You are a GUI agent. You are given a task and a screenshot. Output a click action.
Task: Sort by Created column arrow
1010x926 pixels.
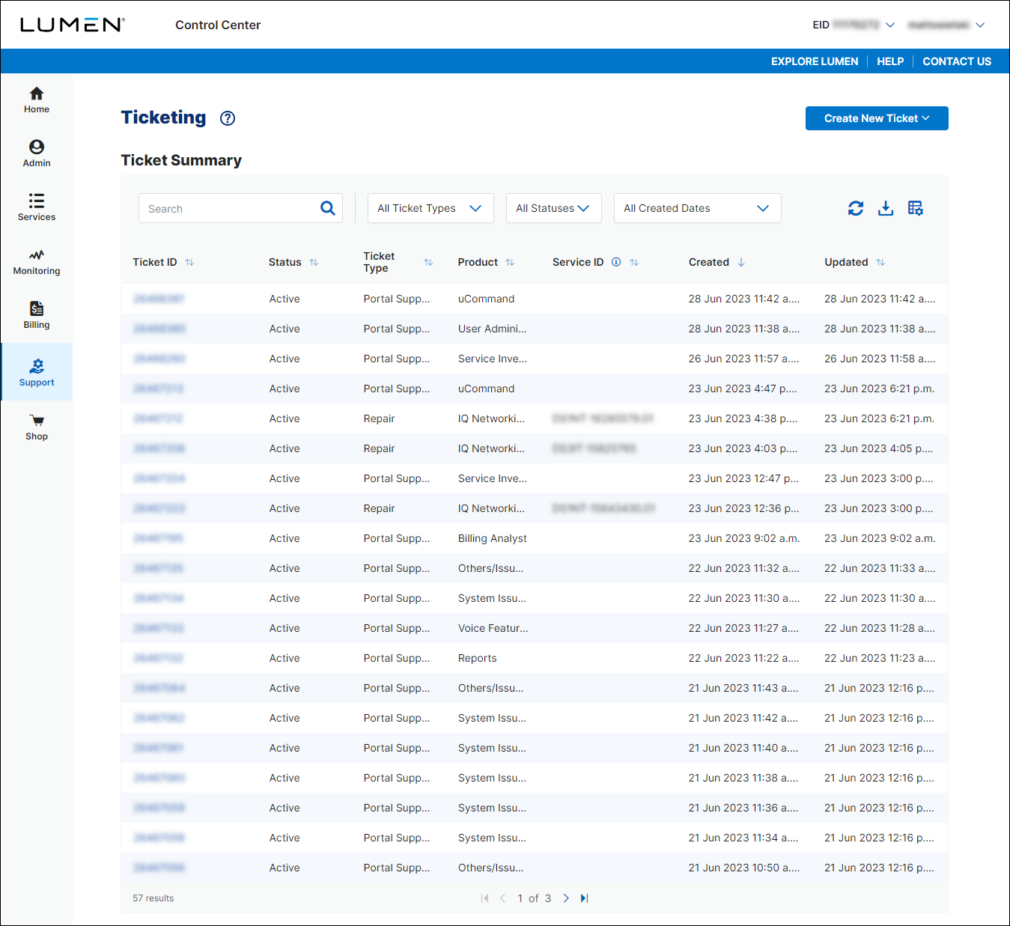[x=741, y=262]
